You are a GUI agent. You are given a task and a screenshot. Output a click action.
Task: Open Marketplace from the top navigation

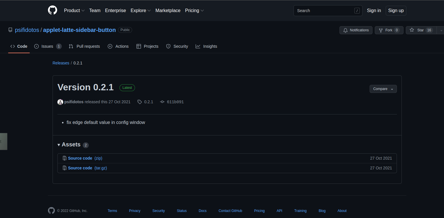[x=168, y=10]
